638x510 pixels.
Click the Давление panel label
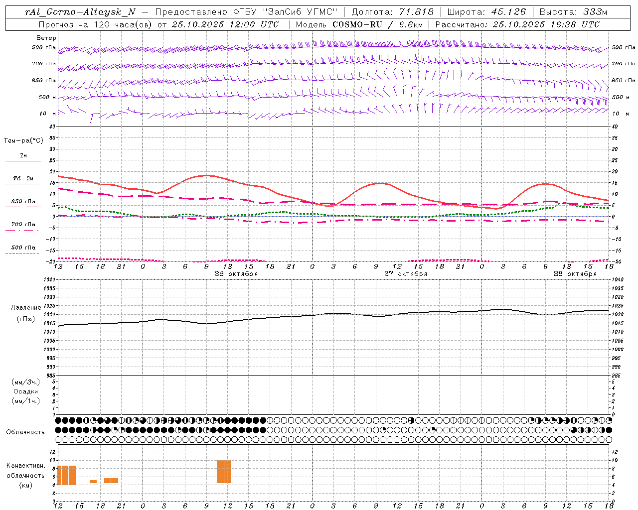click(x=26, y=308)
